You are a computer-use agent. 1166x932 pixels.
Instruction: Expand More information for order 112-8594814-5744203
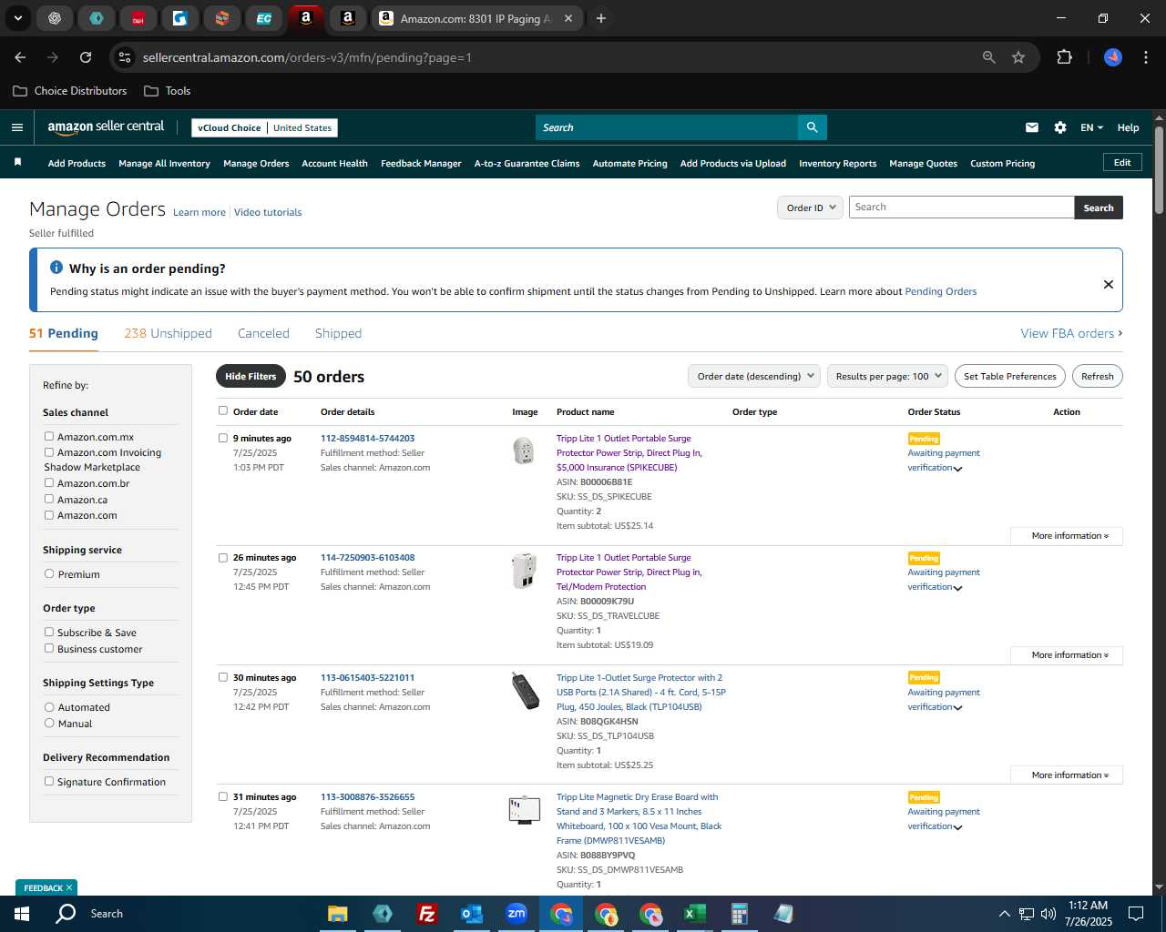click(x=1066, y=536)
